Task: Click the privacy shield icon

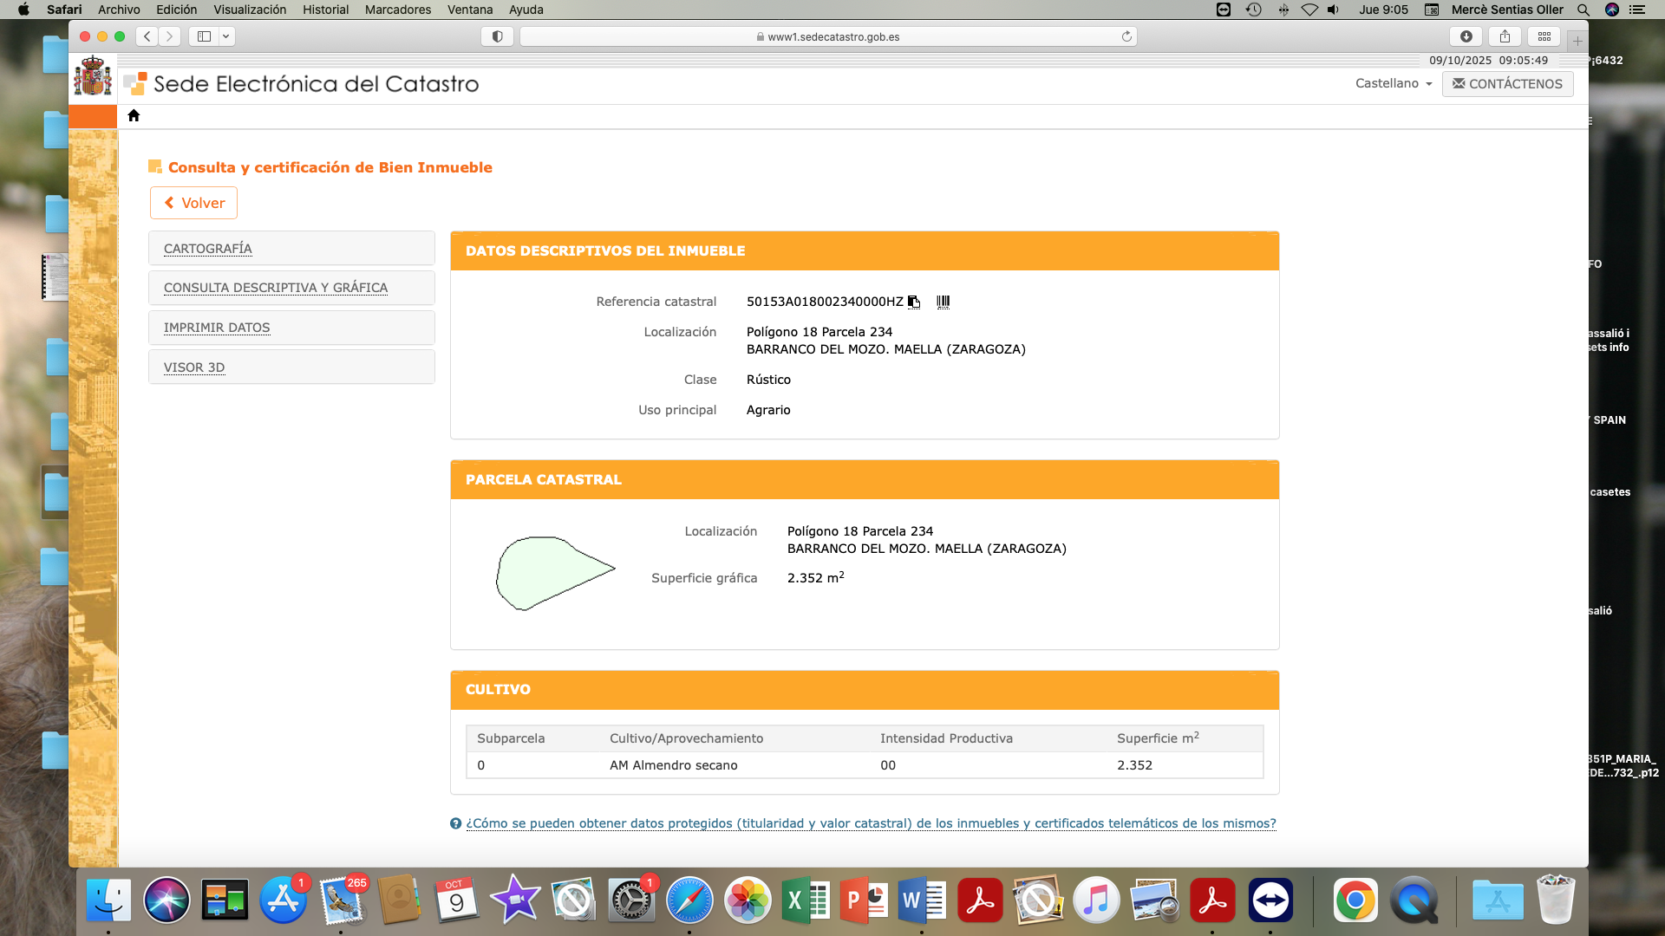Action: (498, 36)
